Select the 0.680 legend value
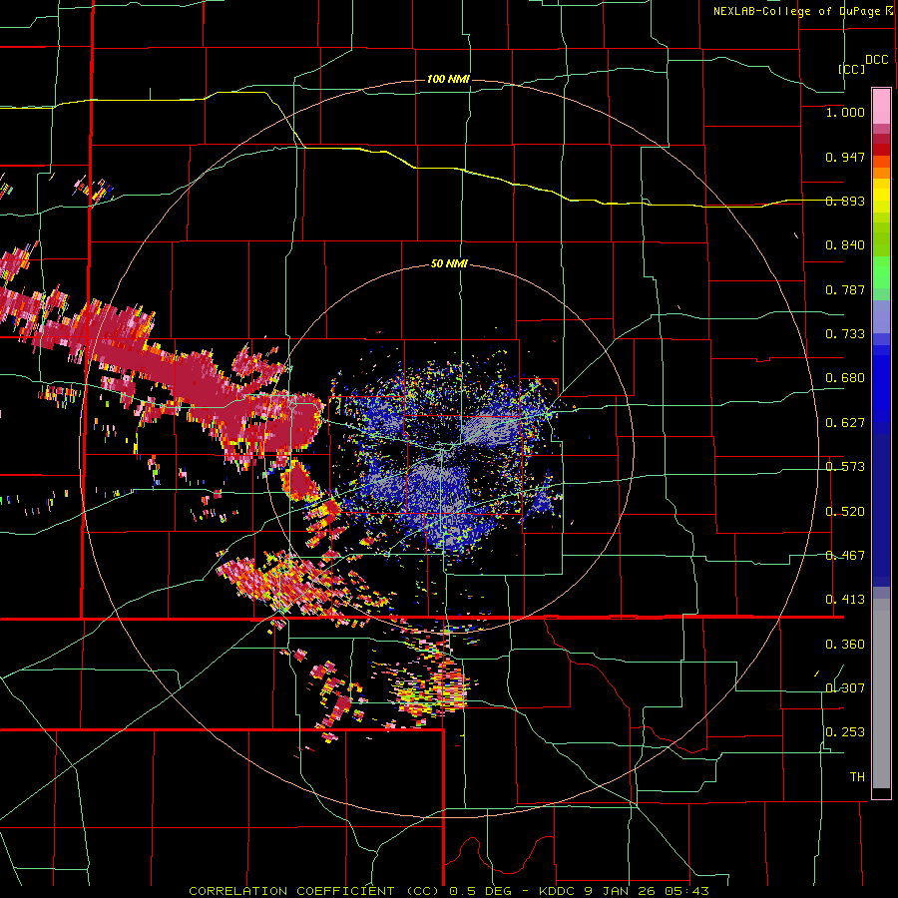The width and height of the screenshot is (898, 898). point(845,378)
